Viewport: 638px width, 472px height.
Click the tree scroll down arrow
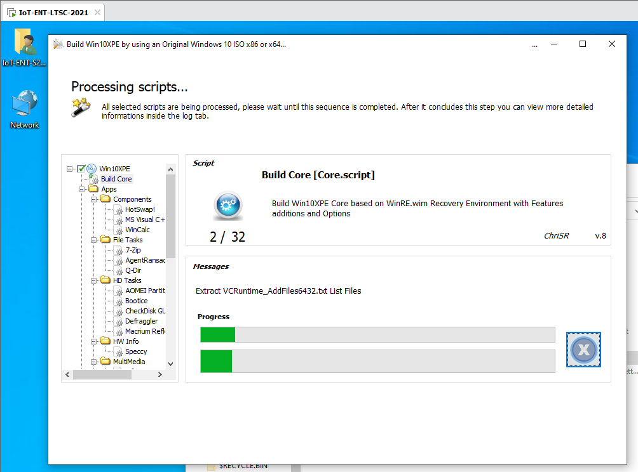coord(170,364)
